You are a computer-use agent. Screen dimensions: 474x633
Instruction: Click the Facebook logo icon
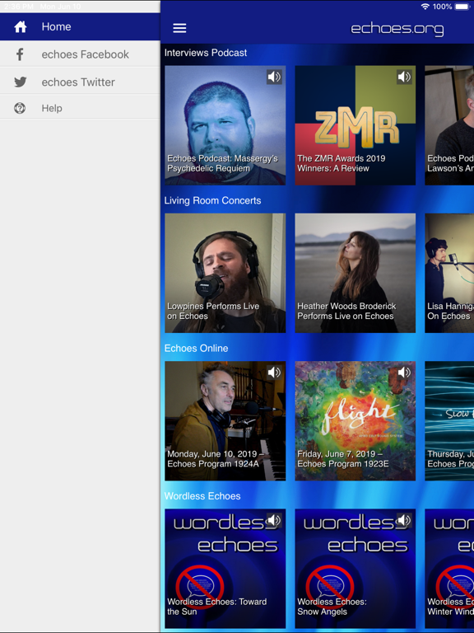(20, 54)
